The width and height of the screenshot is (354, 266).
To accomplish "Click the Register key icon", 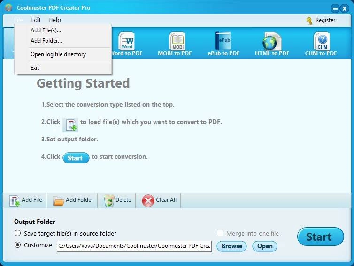I will point(309,21).
